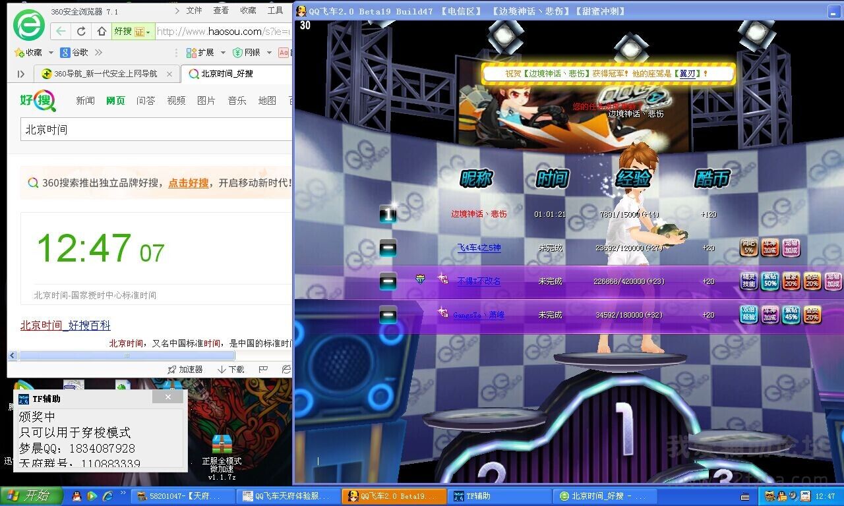Open the 图片 search category
Viewport: 844px width, 506px height.
coord(206,101)
